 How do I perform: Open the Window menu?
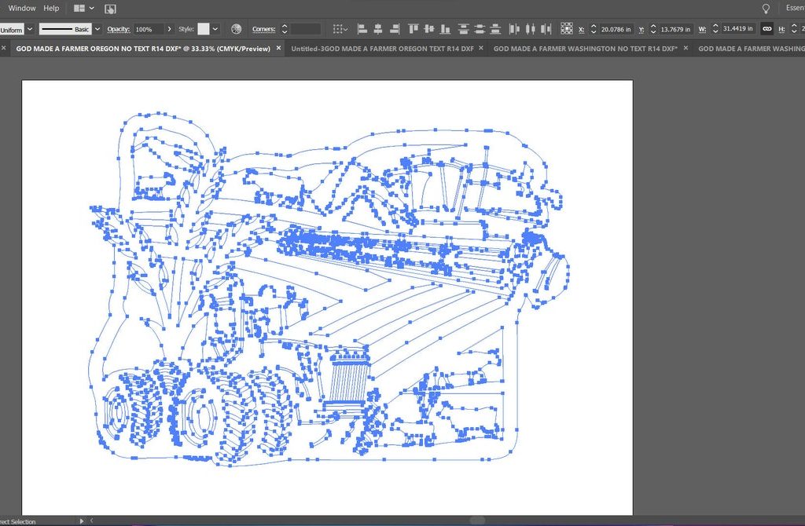tap(22, 8)
